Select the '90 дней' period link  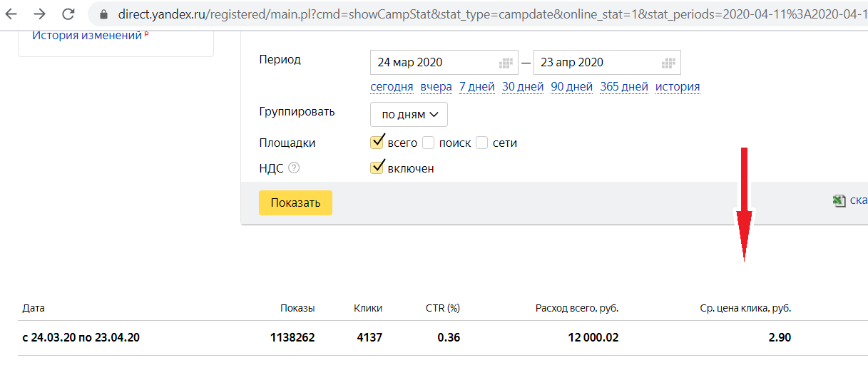point(572,87)
